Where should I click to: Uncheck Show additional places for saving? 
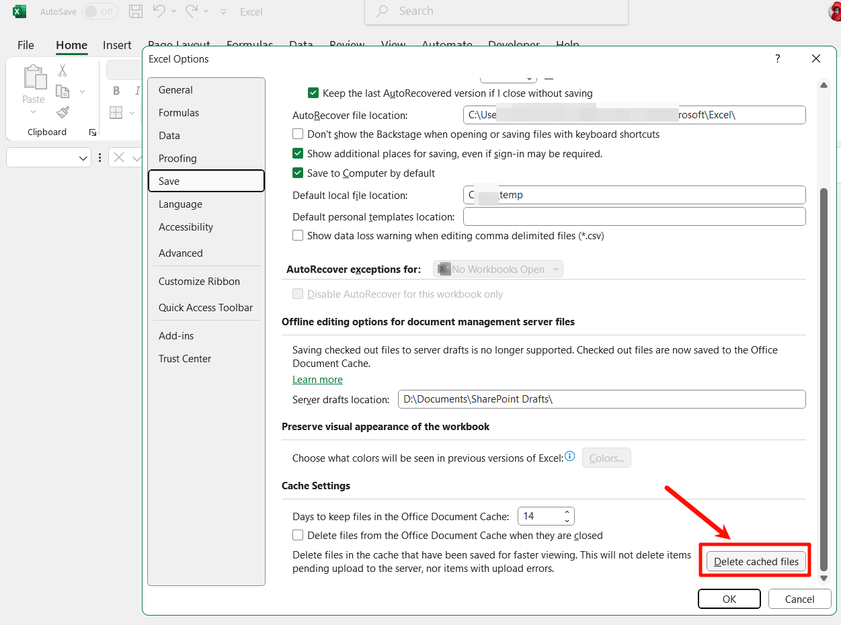[298, 154]
